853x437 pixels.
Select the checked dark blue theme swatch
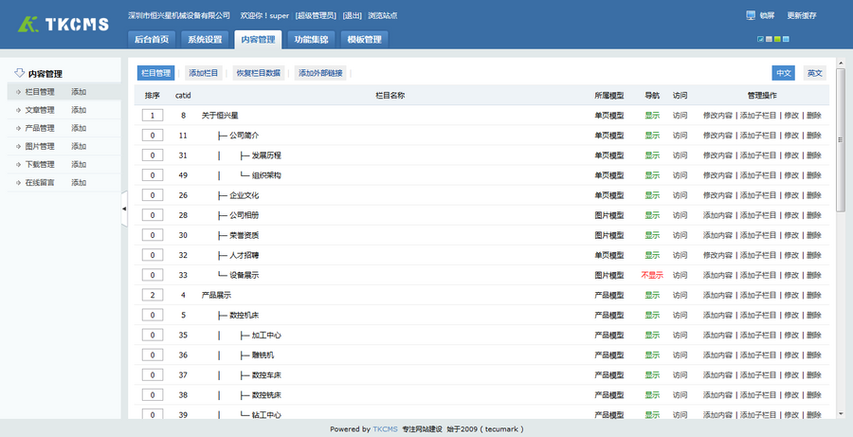click(760, 39)
